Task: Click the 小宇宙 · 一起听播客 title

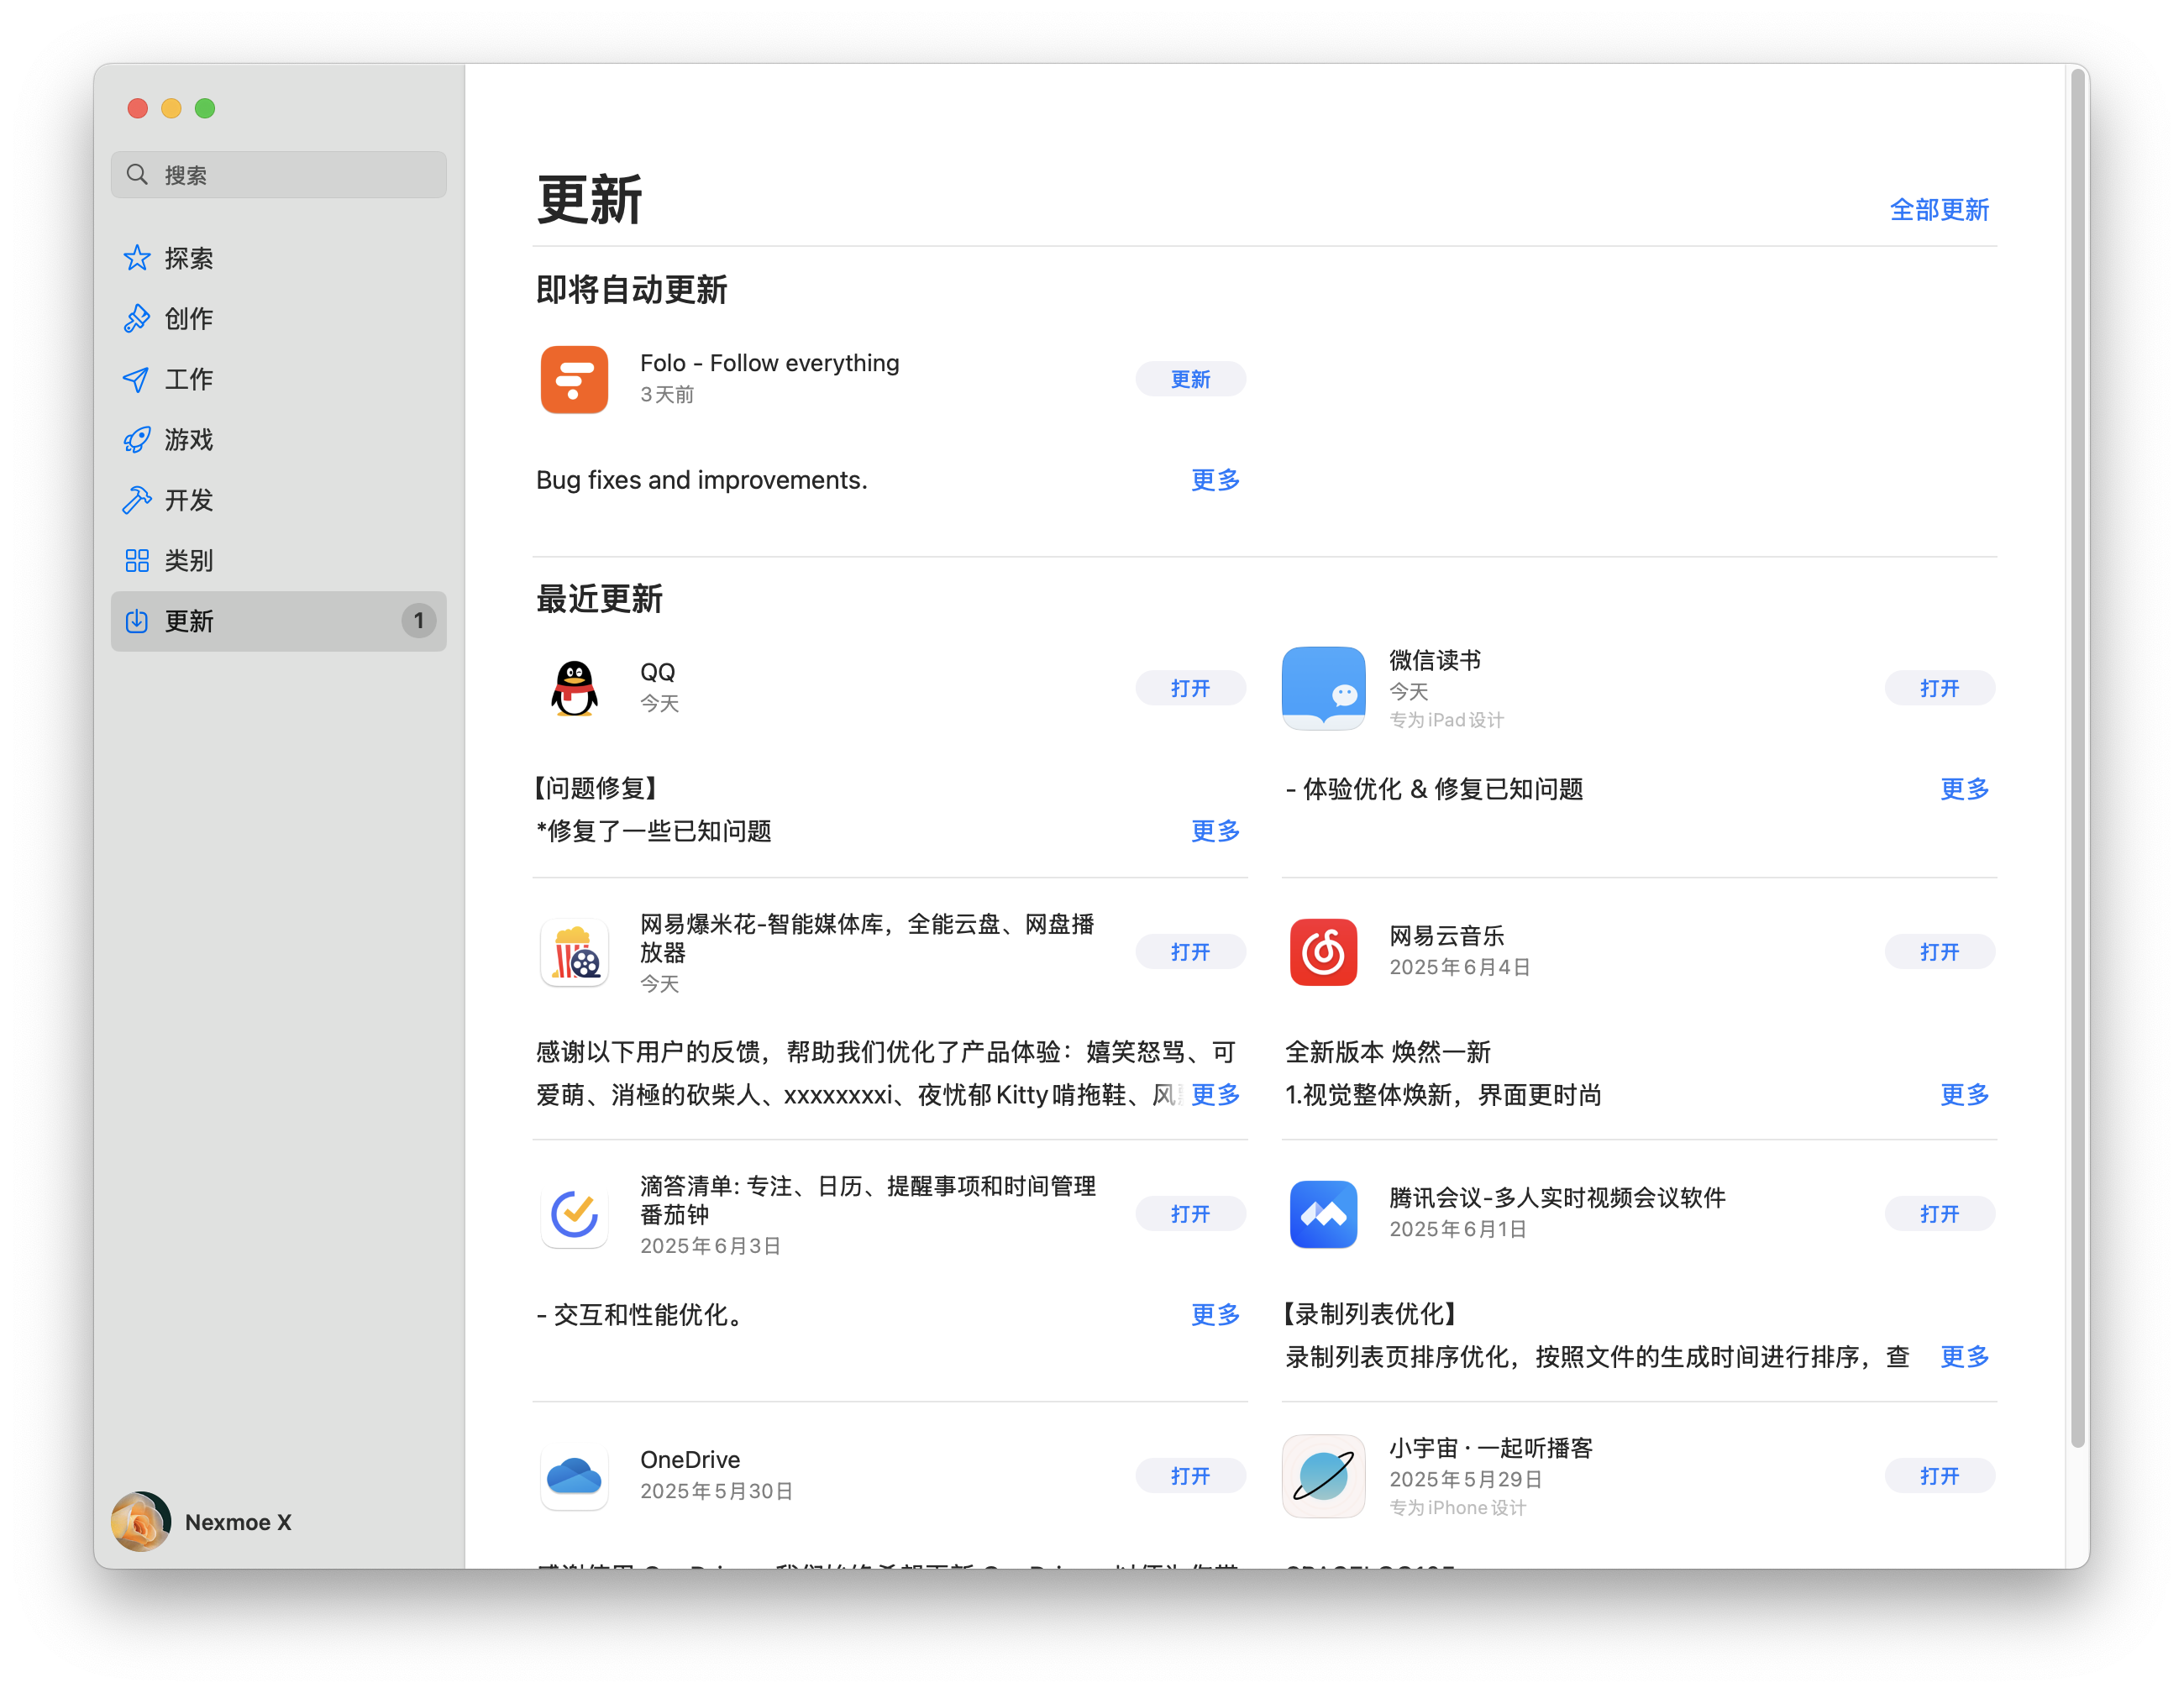Action: coord(1490,1448)
